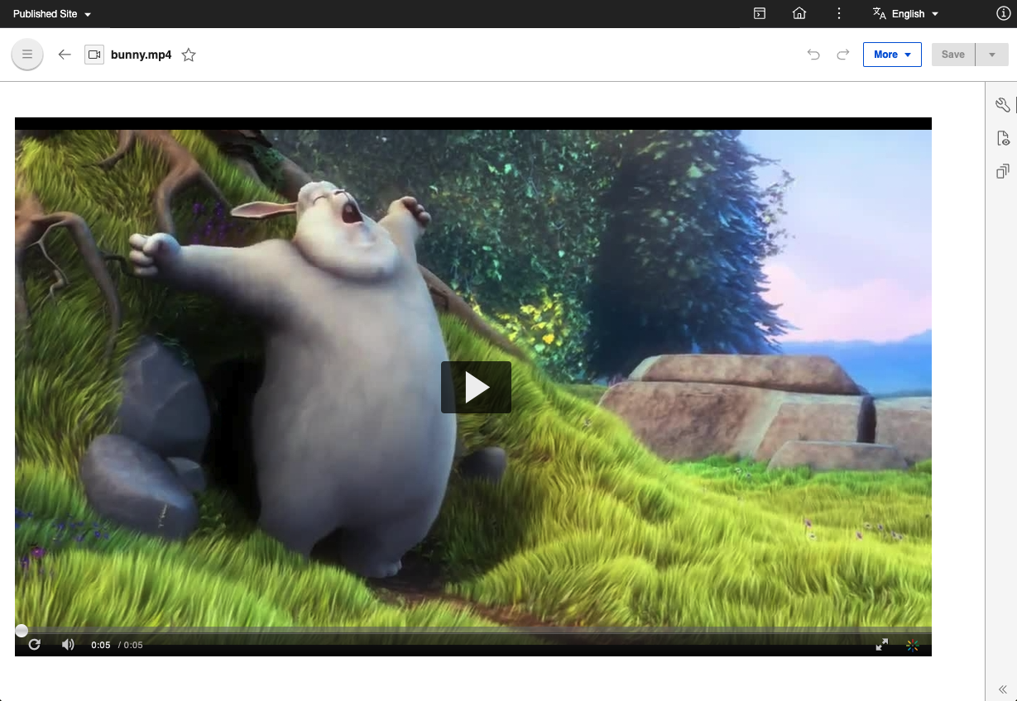Change the English language selector
1017x701 pixels.
[906, 14]
